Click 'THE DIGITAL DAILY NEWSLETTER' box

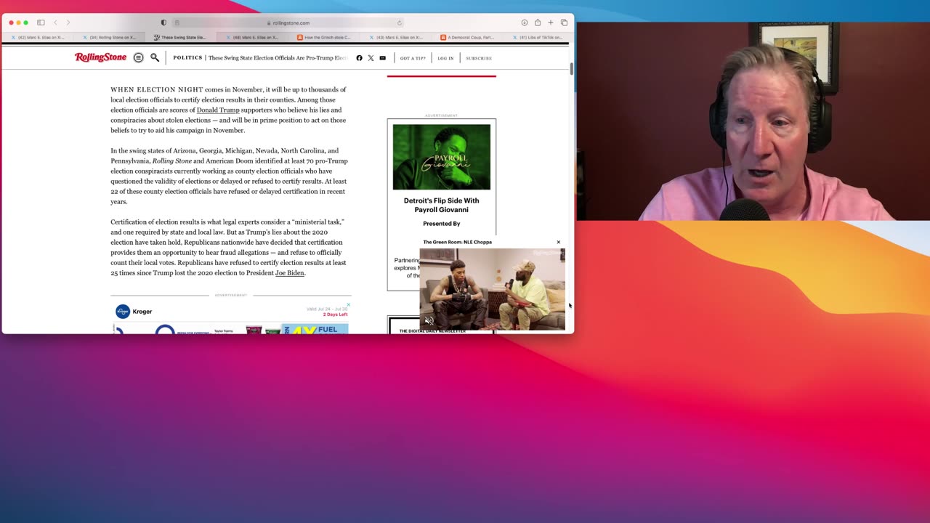[432, 331]
